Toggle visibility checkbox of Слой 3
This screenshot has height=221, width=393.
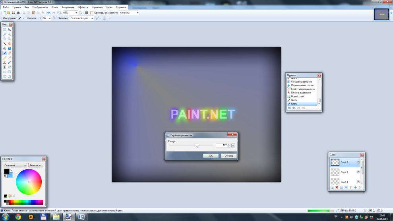point(358,172)
